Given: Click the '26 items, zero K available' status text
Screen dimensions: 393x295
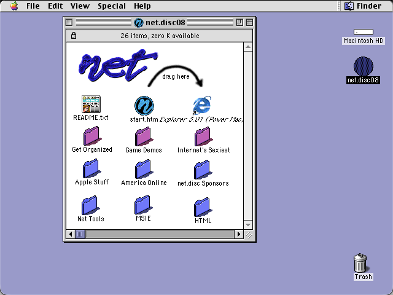Looking at the screenshot, I should tap(160, 36).
